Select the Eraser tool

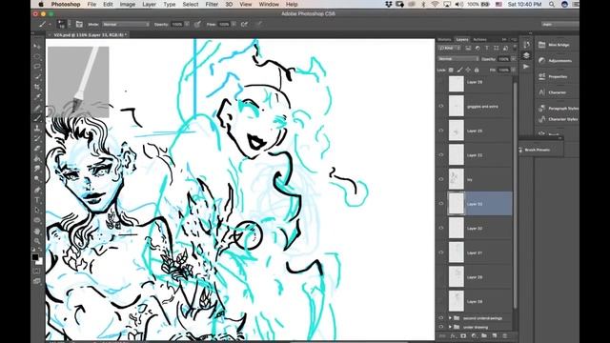pyautogui.click(x=37, y=149)
